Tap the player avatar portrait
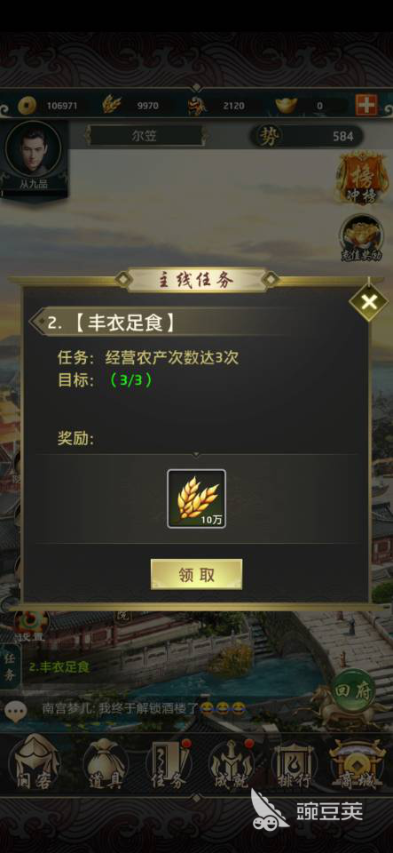 point(33,149)
